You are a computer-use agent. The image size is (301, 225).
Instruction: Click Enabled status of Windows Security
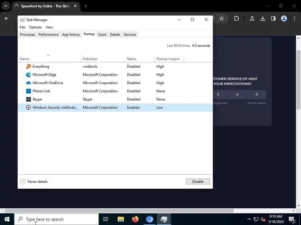point(133,108)
